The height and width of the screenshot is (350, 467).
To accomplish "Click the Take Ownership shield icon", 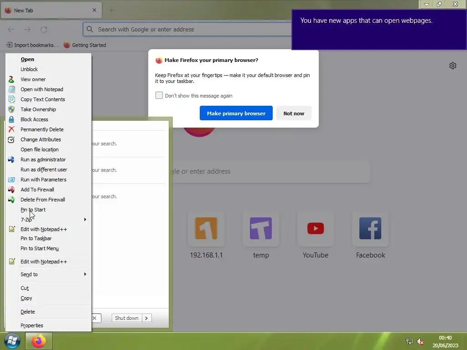I will (x=11, y=109).
